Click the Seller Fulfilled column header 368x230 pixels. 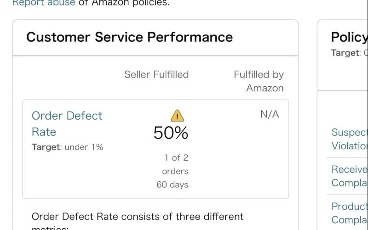(x=156, y=74)
